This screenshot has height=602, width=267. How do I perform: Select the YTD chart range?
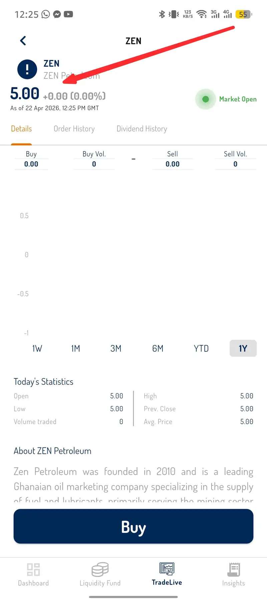201,348
